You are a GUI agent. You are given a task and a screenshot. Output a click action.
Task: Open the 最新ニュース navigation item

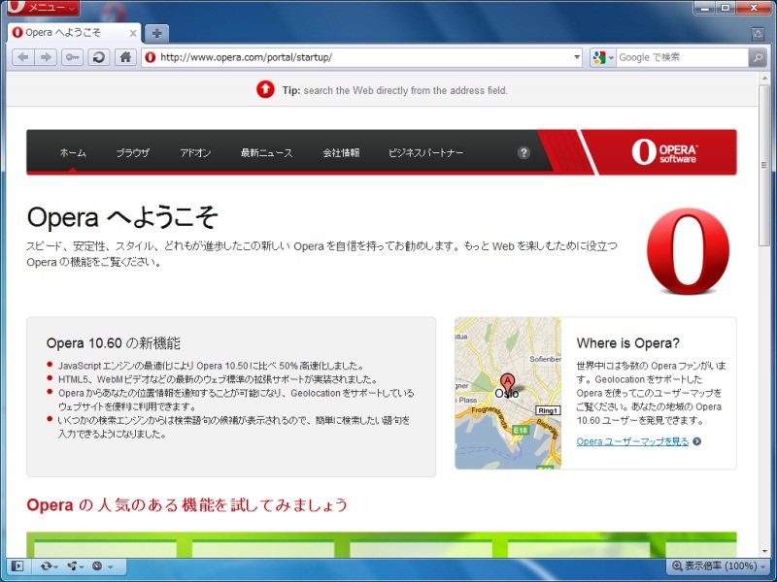pos(266,153)
